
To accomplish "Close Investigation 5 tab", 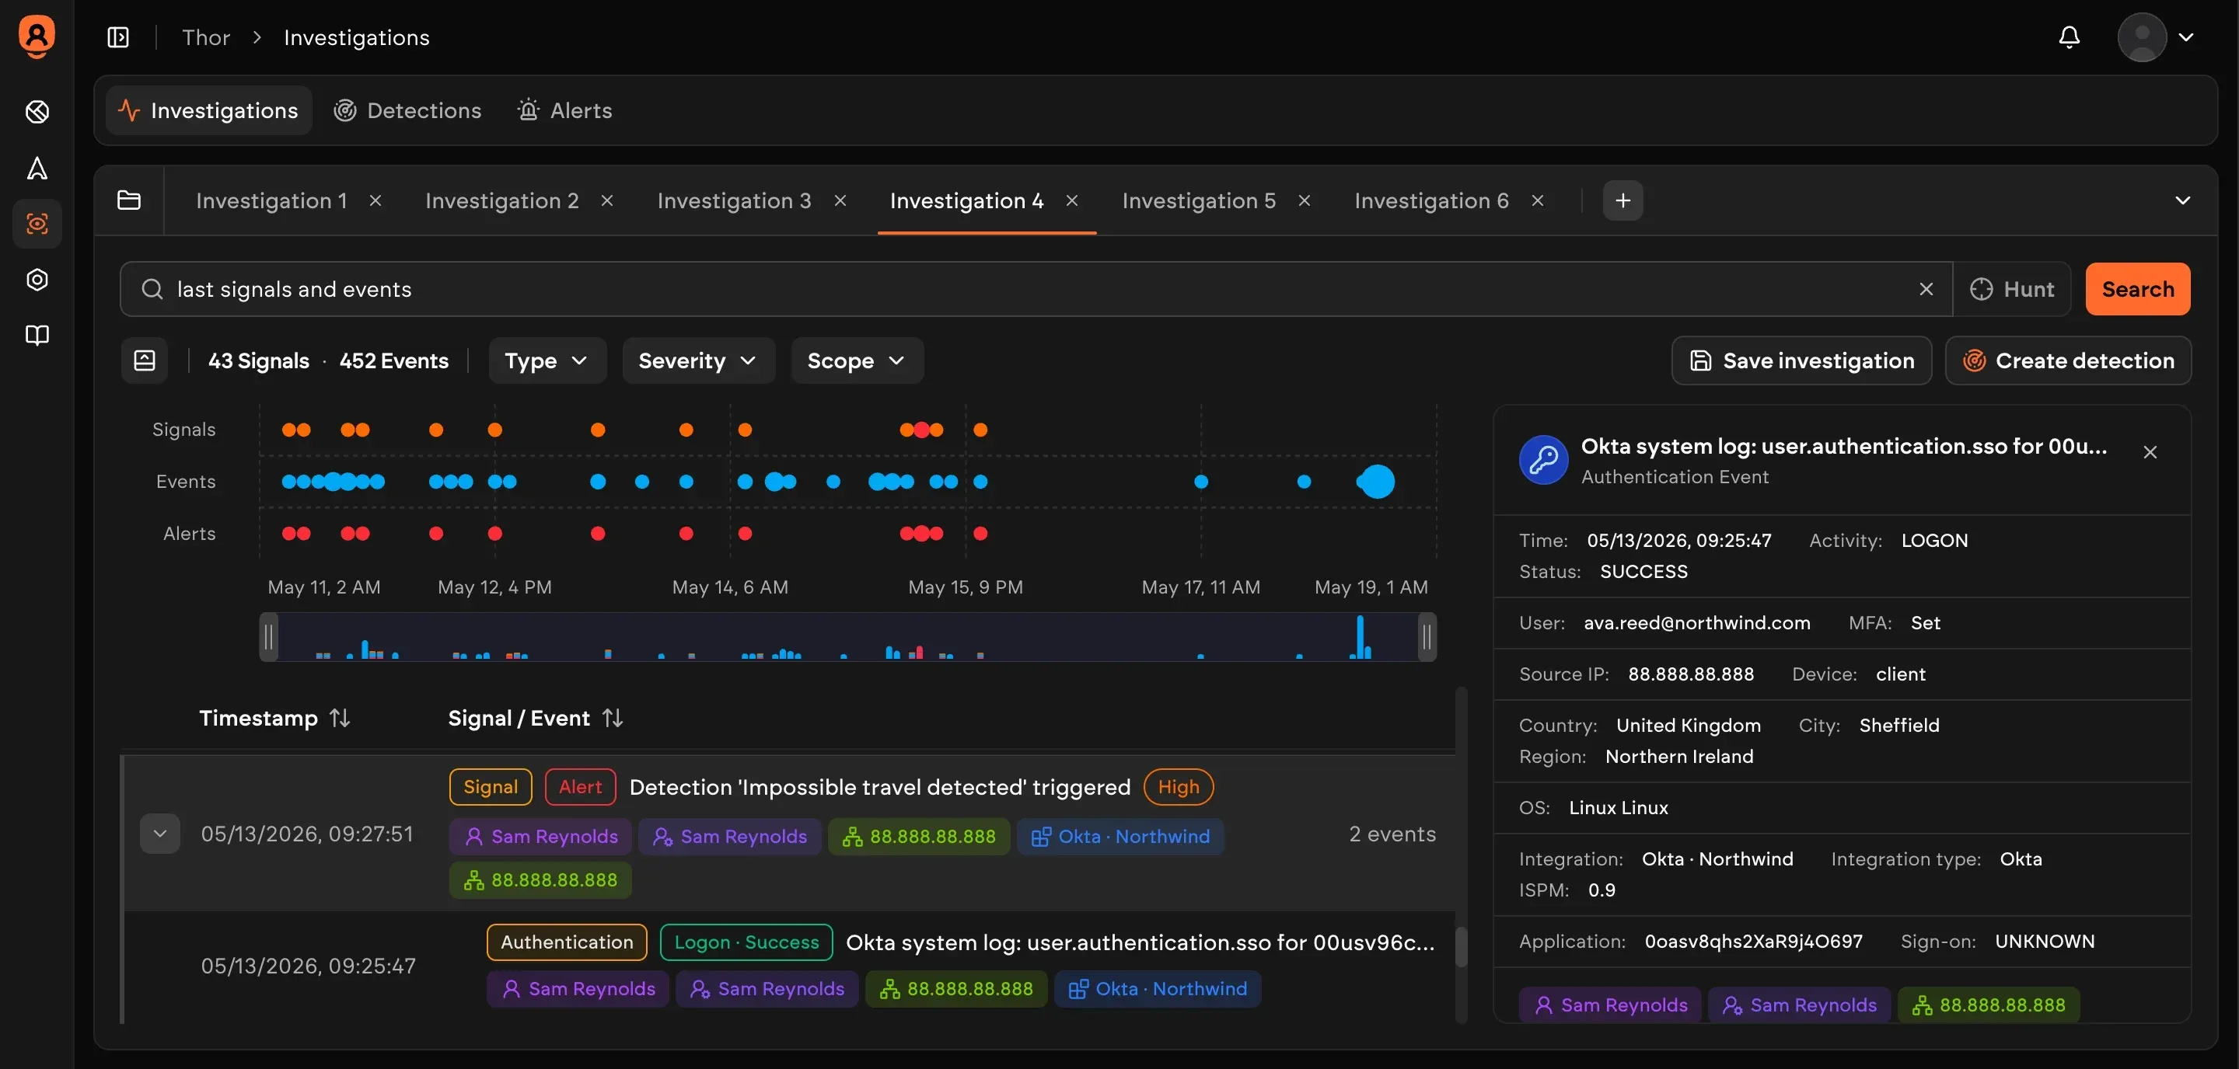I will click(1305, 200).
